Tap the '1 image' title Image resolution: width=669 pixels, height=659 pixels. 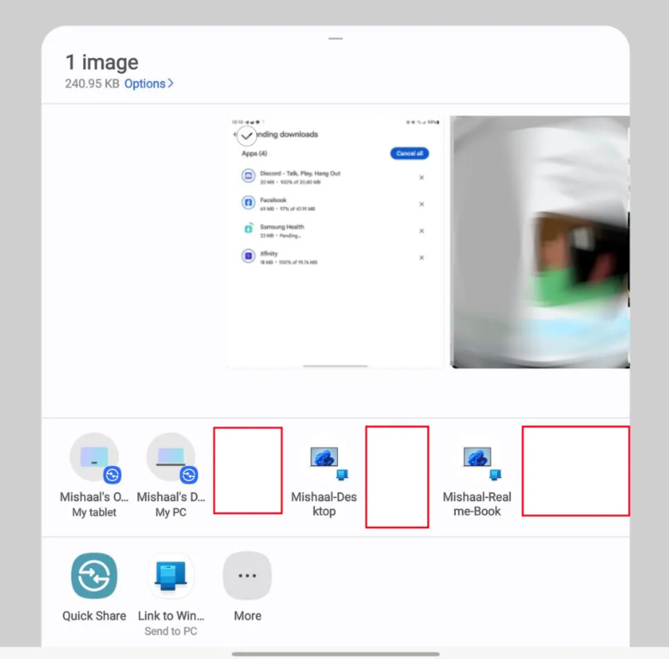(102, 62)
